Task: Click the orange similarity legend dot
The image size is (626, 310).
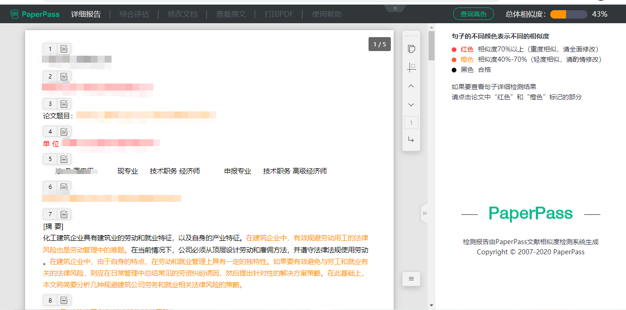Action: tap(454, 59)
